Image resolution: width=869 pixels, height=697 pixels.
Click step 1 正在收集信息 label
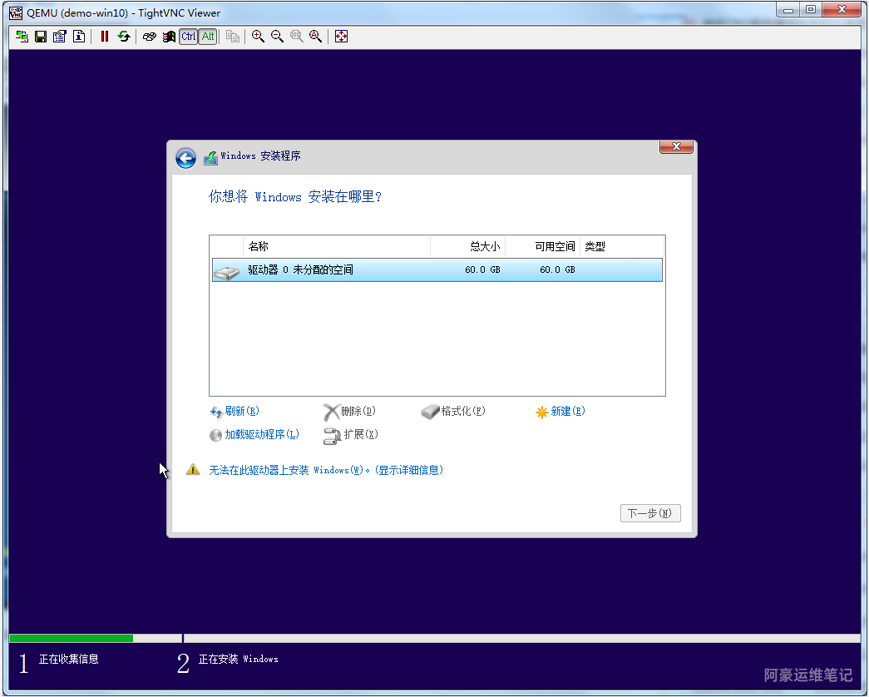(x=68, y=659)
